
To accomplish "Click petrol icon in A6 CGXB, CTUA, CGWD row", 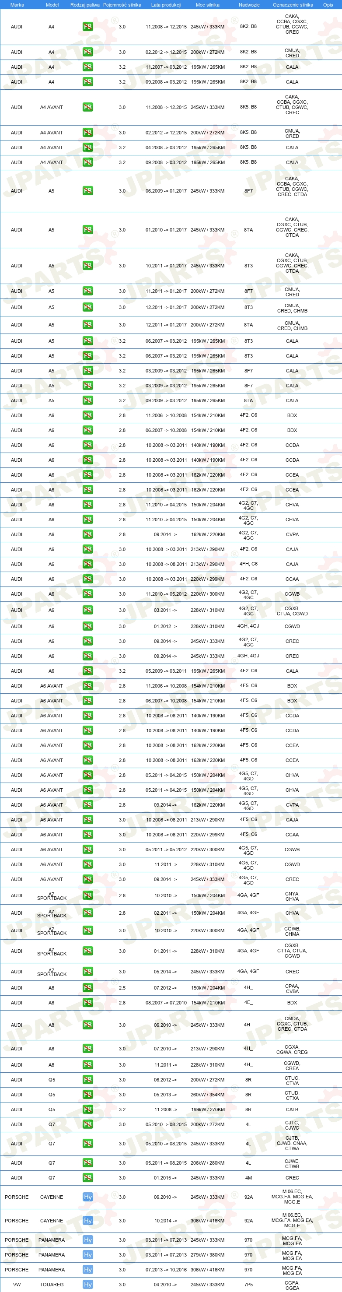I will point(88,611).
